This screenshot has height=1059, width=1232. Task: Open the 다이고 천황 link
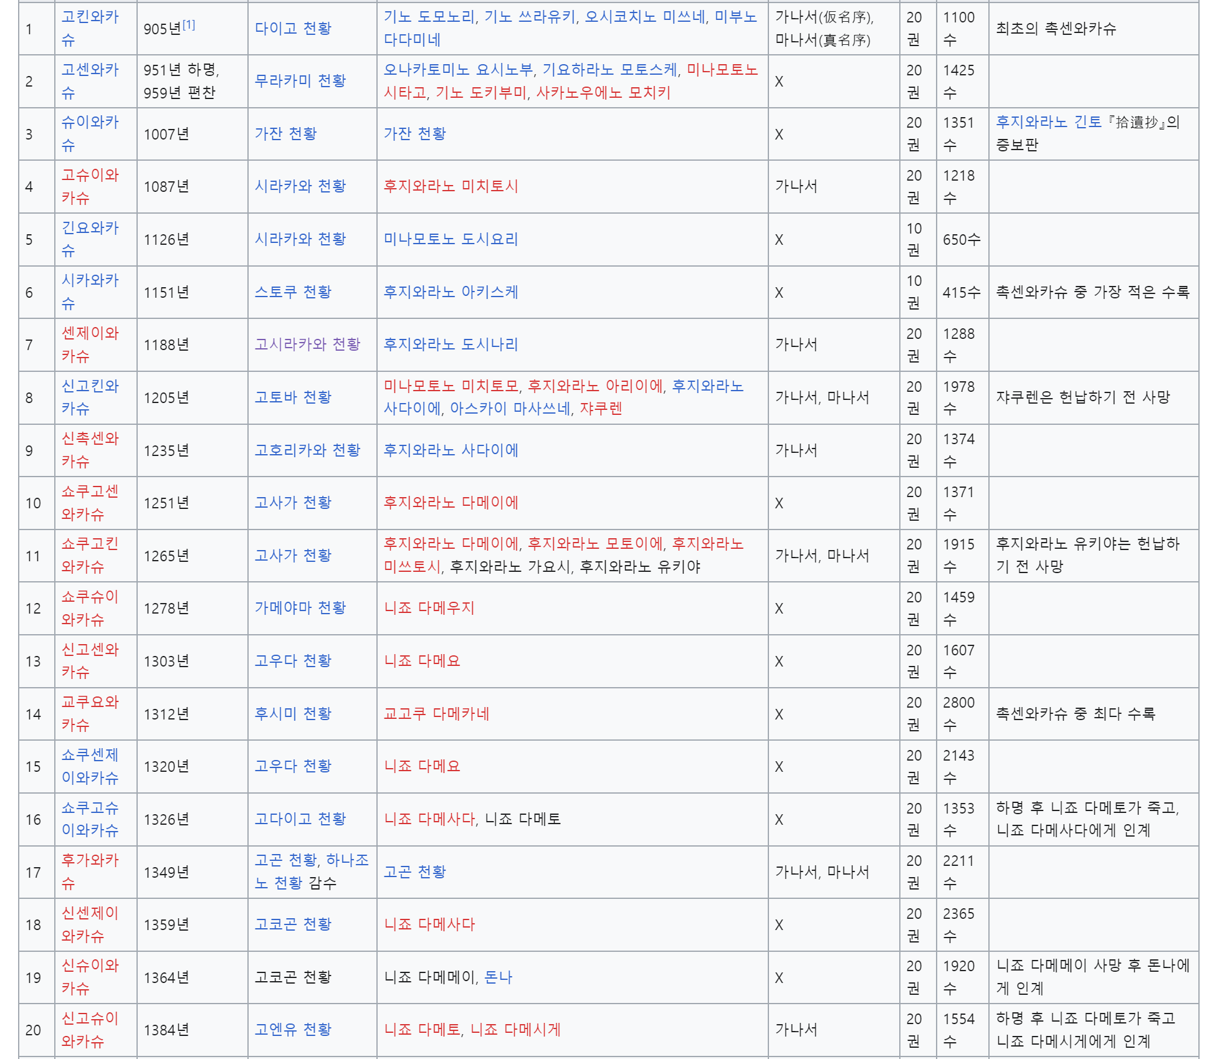click(x=293, y=29)
